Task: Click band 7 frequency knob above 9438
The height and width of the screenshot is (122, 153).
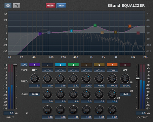Action: pos(112,78)
